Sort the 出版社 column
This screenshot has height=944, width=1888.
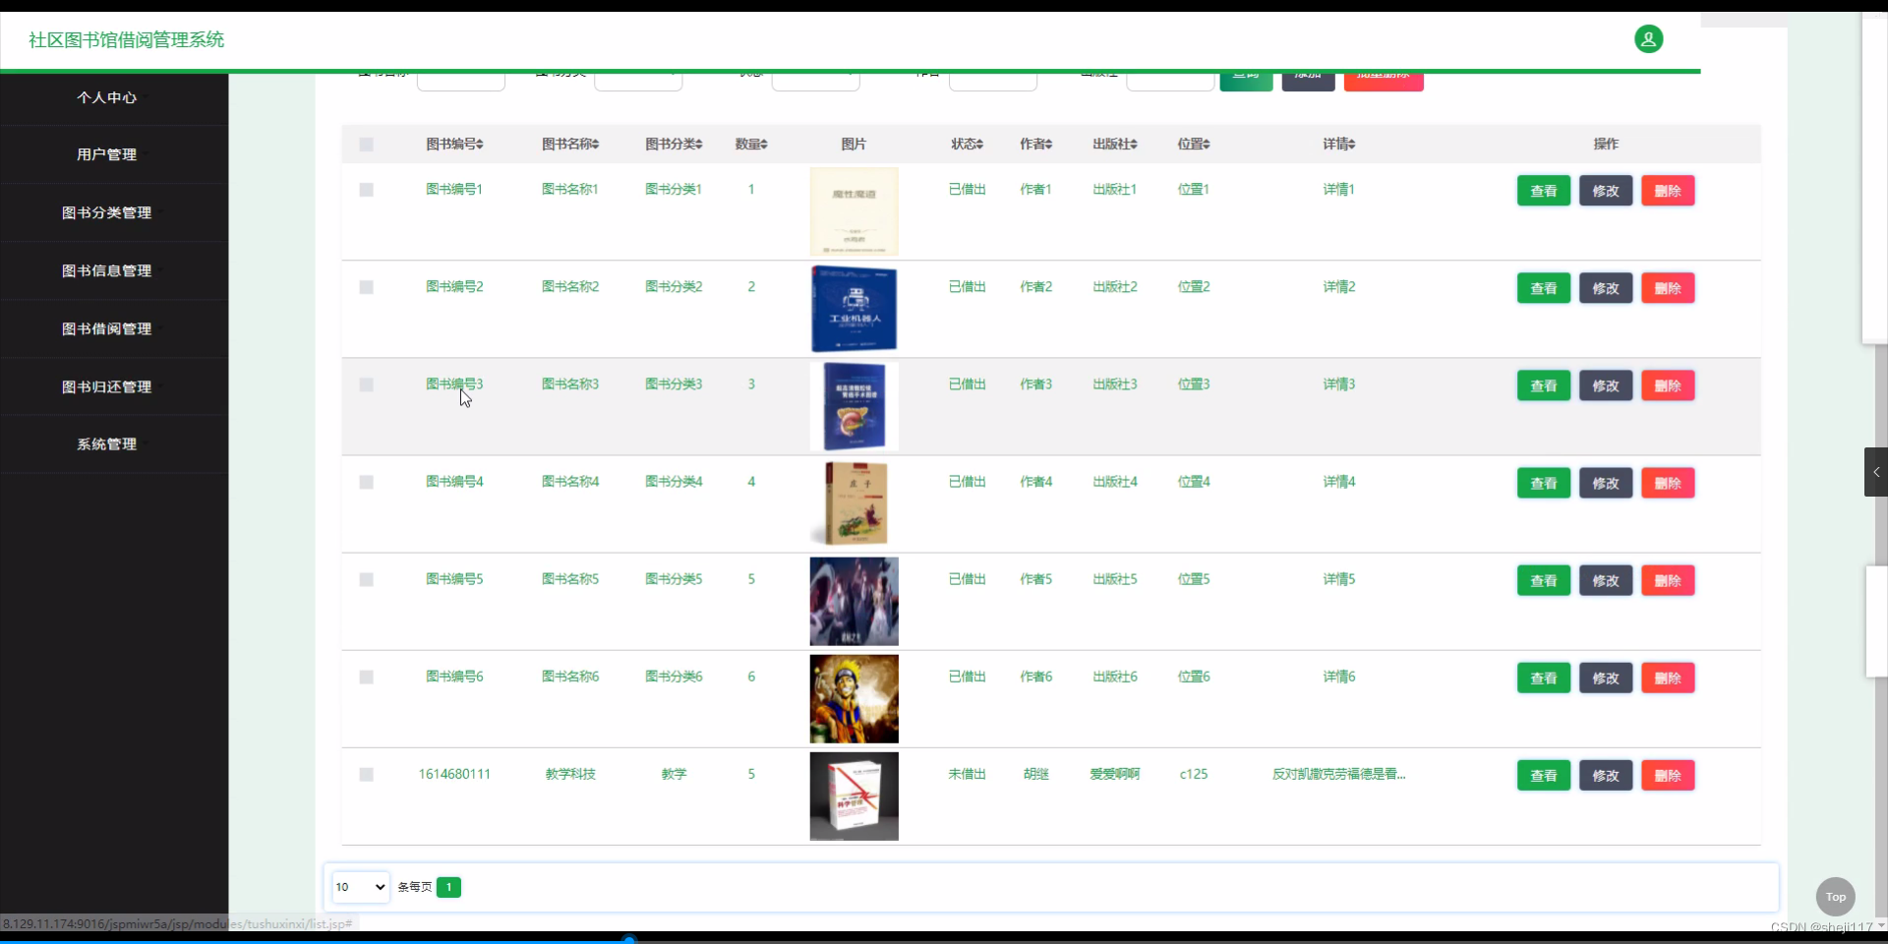(x=1114, y=144)
